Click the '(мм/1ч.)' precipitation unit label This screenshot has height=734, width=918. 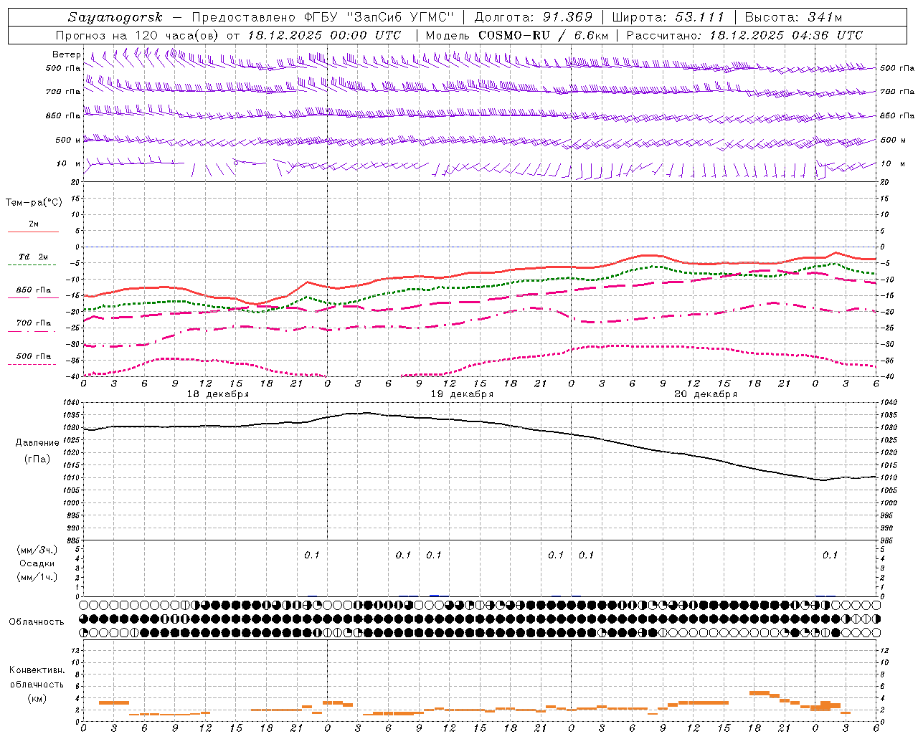37,577
